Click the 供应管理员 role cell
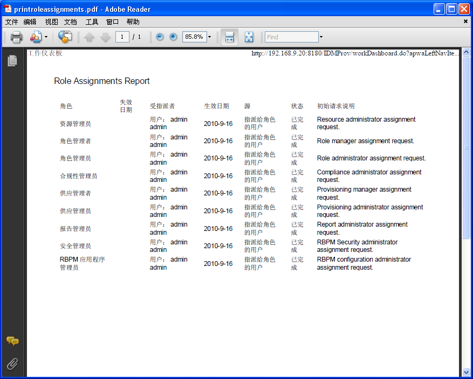 coord(76,210)
